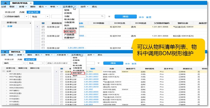Screen dimensions: 210x108
Task: Click the select-all grid icon in upper table header
Action: (x=43, y=23)
